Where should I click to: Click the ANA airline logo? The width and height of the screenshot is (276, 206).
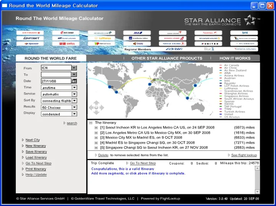[137, 32]
